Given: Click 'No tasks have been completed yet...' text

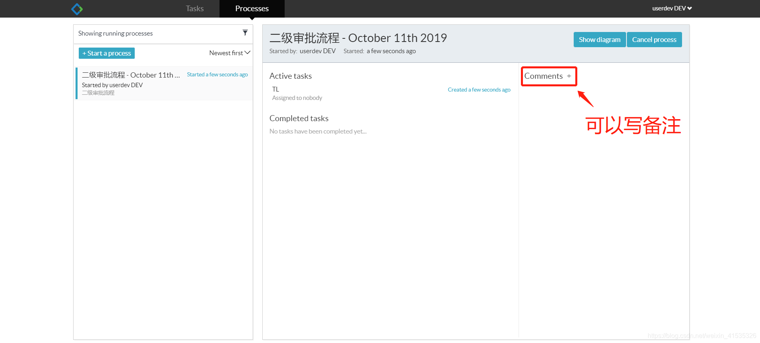Looking at the screenshot, I should 318,131.
